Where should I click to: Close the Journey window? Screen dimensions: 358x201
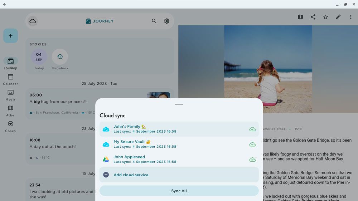[x=354, y=4]
